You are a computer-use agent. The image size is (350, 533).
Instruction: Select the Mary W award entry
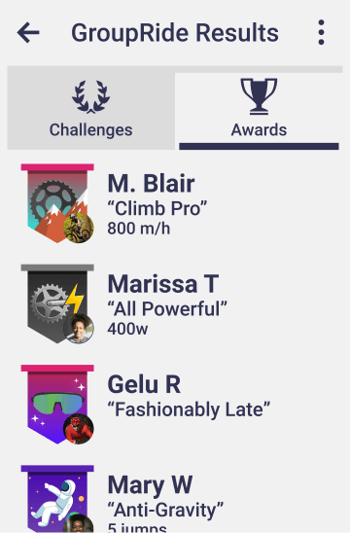pos(175,499)
